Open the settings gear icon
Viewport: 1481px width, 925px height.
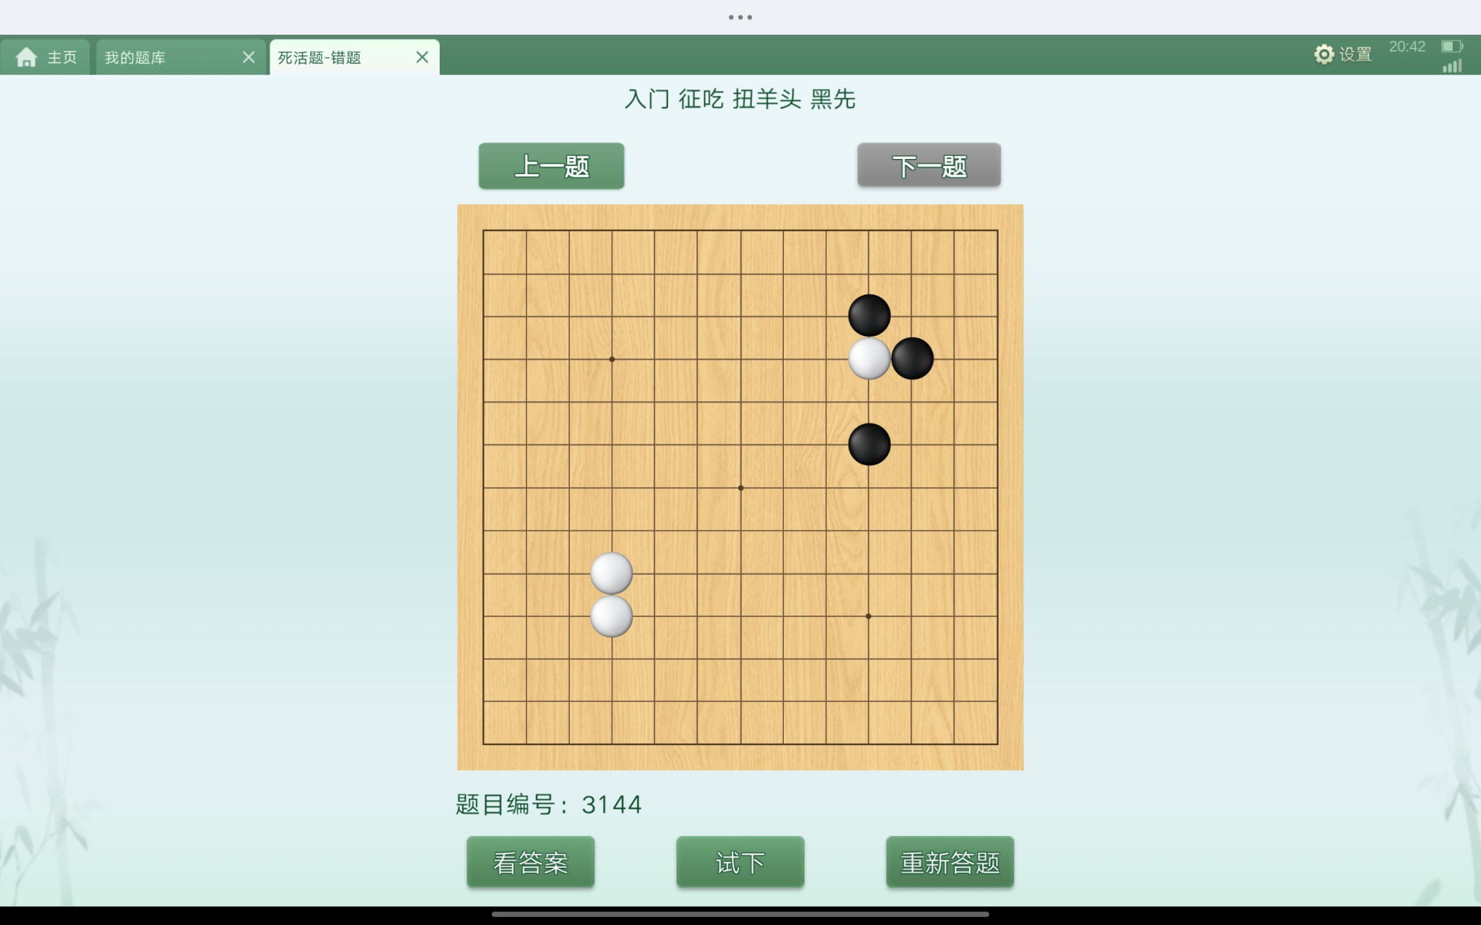(1323, 54)
